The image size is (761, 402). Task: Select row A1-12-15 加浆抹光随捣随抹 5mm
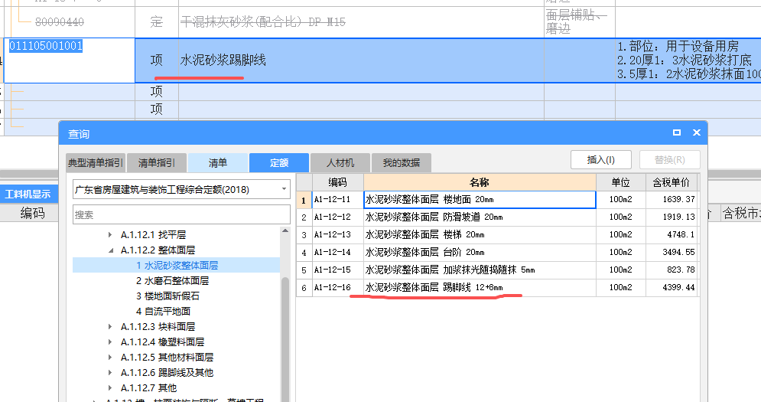497,270
